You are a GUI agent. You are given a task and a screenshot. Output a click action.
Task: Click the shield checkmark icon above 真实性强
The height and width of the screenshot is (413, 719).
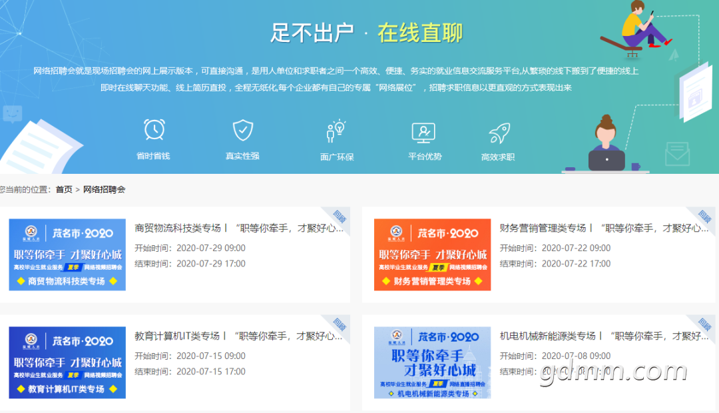[242, 131]
